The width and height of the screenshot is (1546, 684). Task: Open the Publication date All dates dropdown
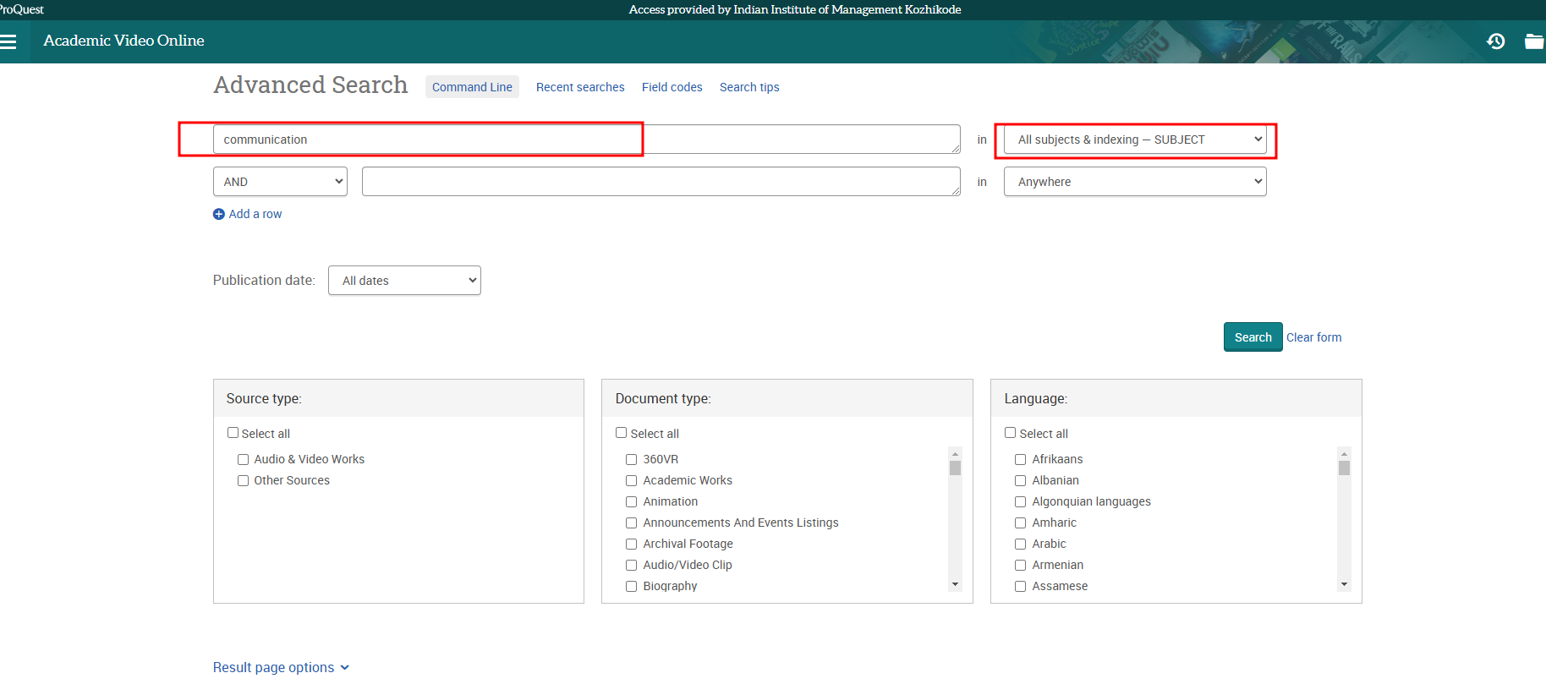(x=404, y=281)
